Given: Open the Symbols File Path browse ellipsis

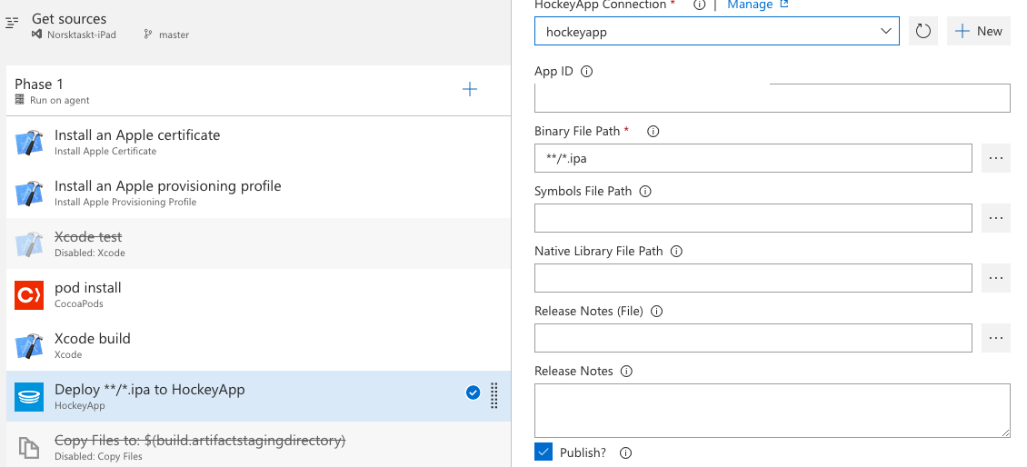Looking at the screenshot, I should point(996,218).
